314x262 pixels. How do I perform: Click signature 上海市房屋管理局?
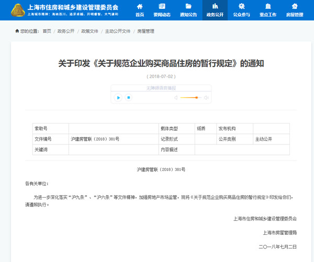(280, 233)
